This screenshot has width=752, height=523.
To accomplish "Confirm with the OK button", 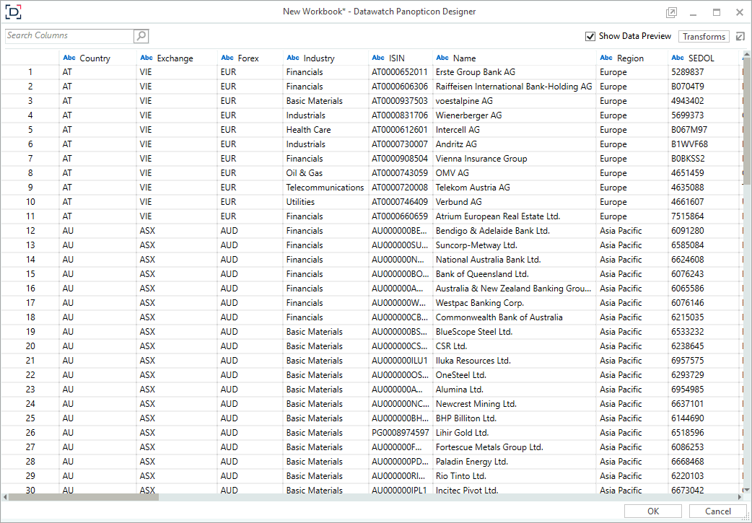I will [653, 511].
